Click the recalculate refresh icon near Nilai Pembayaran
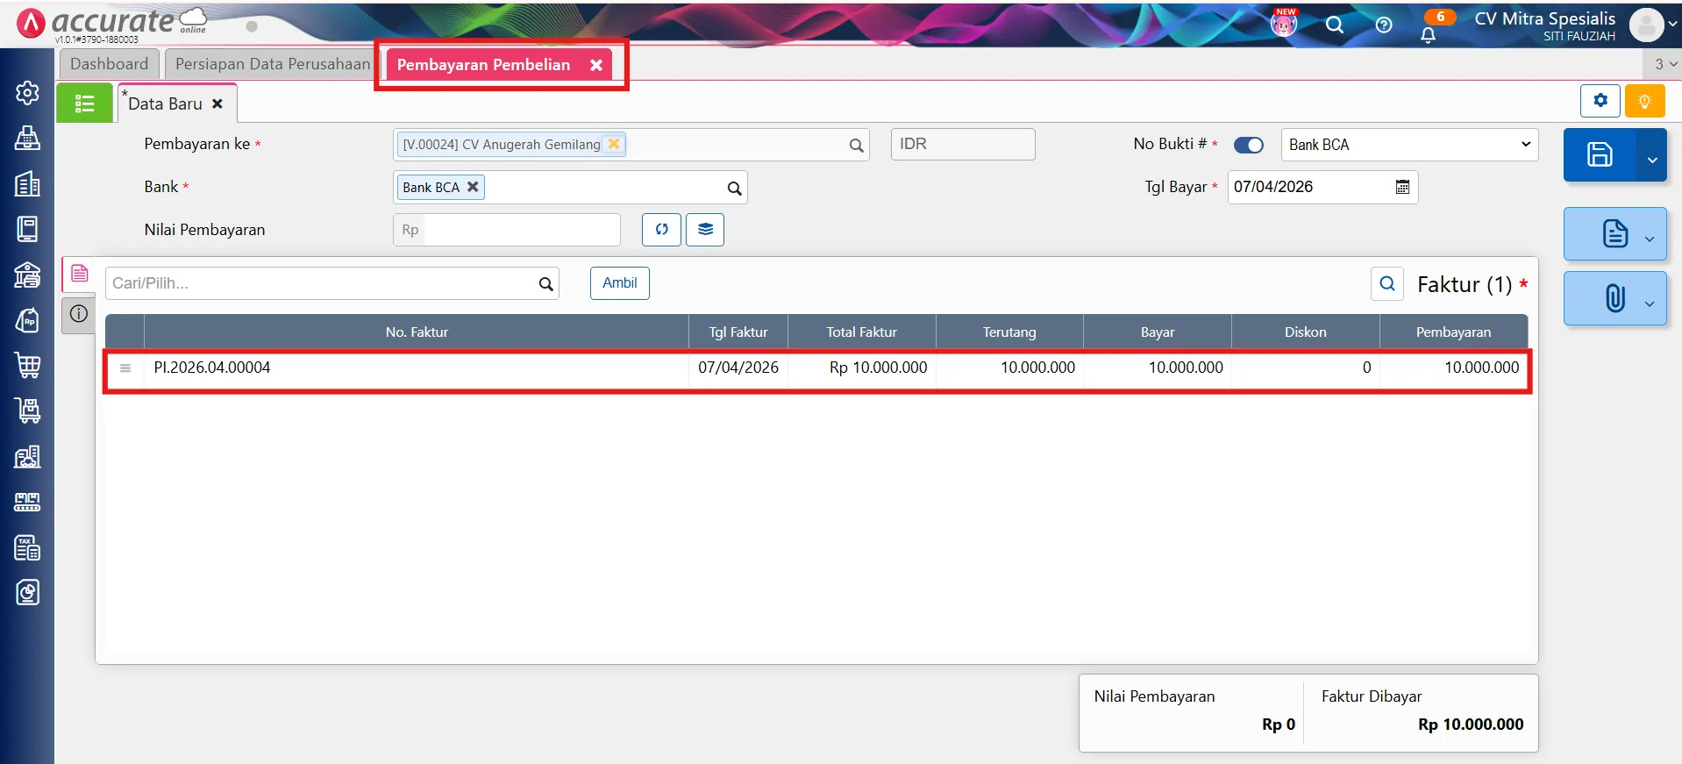 661,230
